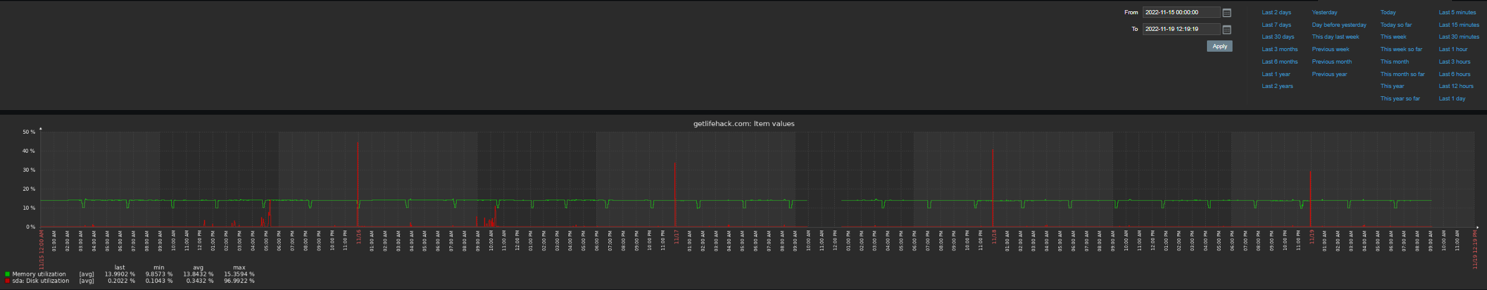This screenshot has height=290, width=1487.
Task: Select the Last 30 days range
Action: 1278,37
